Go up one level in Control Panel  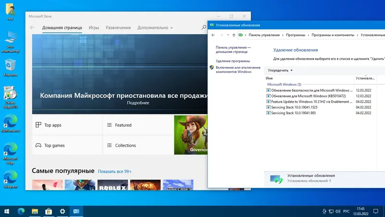coord(234,35)
